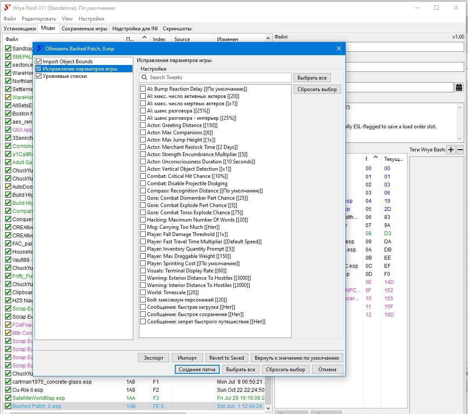
Task: Click the magnifier icon in Search Tweaks
Action: (x=144, y=77)
